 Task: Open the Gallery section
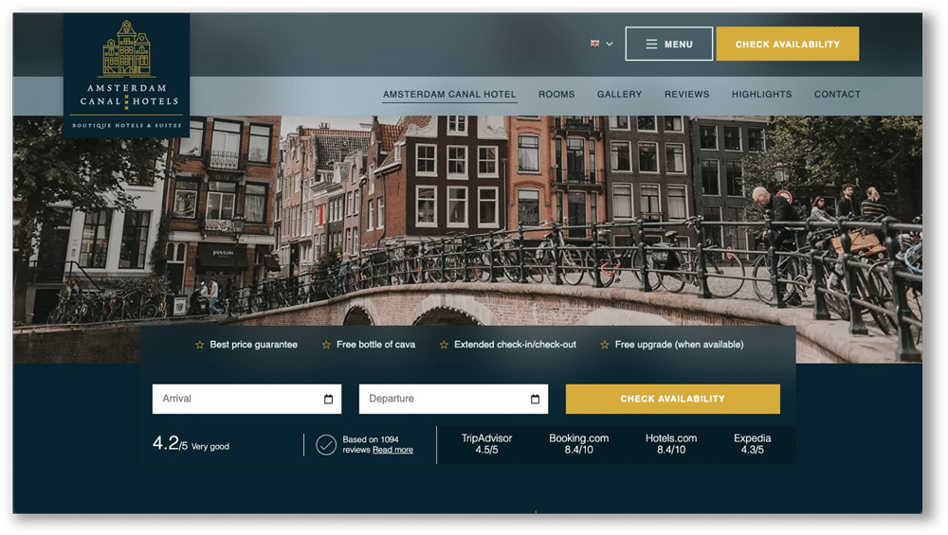[619, 94]
